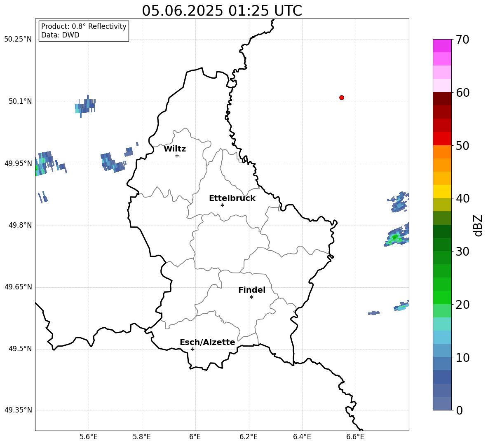The height and width of the screenshot is (445, 488).
Task: Click the dBZ colorbar label
Action: tap(478, 225)
